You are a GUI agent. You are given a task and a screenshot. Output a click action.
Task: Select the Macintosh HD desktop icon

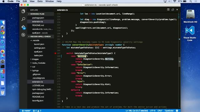190,16
